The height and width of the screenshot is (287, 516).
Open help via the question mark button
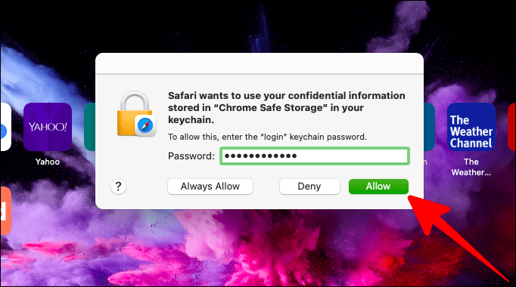[118, 187]
